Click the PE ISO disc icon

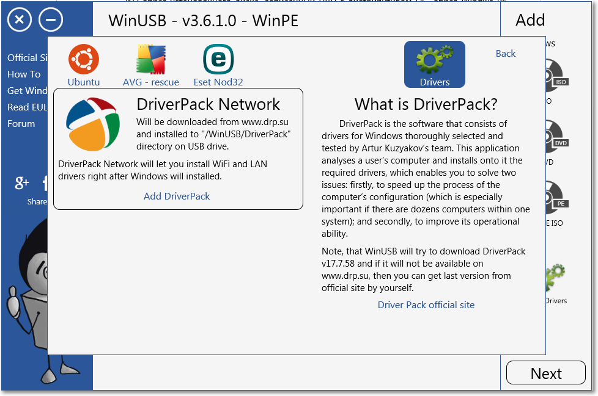[x=557, y=197]
